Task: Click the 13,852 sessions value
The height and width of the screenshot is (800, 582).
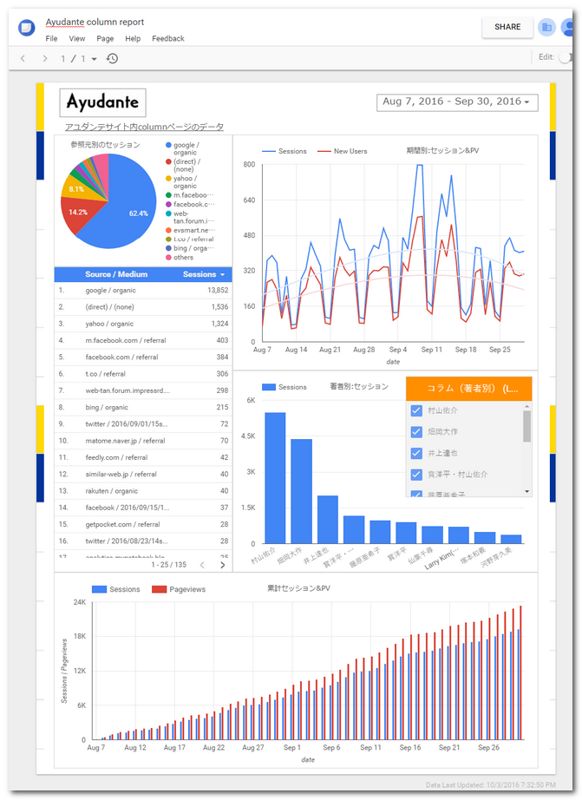Action: click(x=218, y=291)
